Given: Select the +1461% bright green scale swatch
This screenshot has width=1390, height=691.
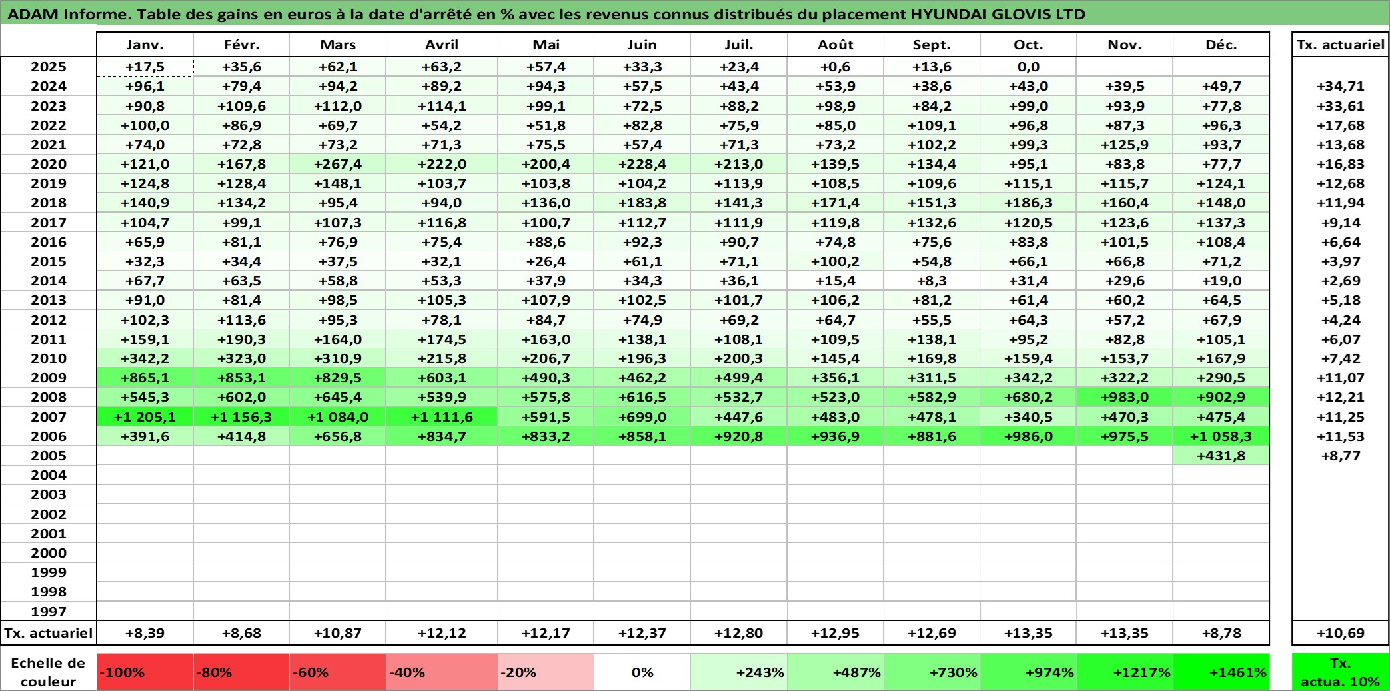Looking at the screenshot, I should 1221,672.
